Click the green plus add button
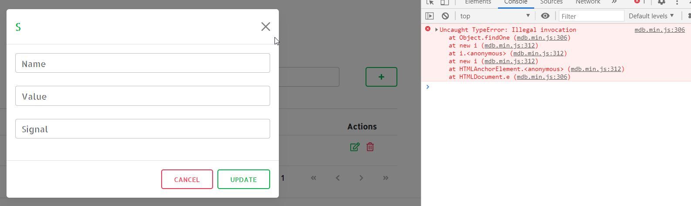Image resolution: width=691 pixels, height=206 pixels. pyautogui.click(x=381, y=77)
